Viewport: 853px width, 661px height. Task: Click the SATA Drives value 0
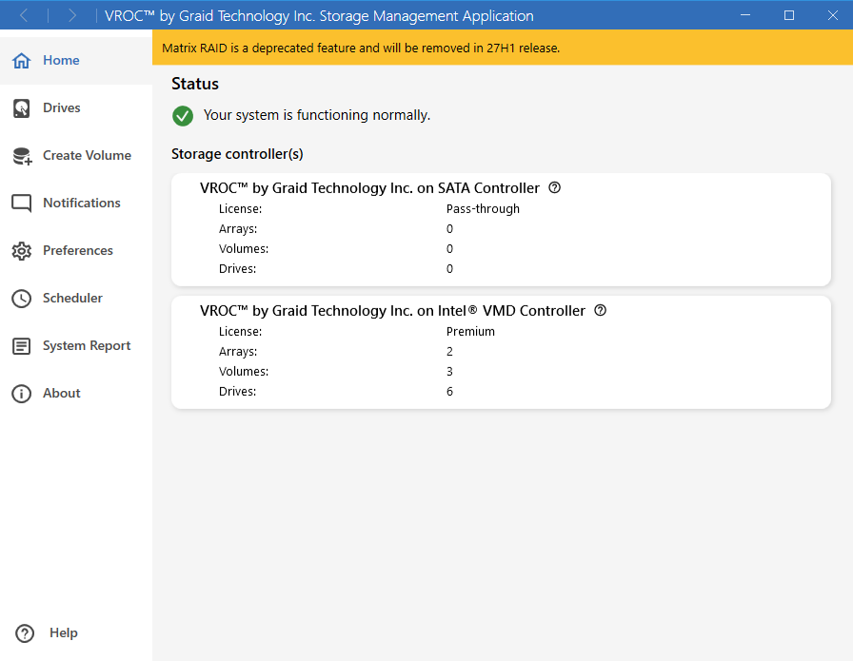click(449, 269)
